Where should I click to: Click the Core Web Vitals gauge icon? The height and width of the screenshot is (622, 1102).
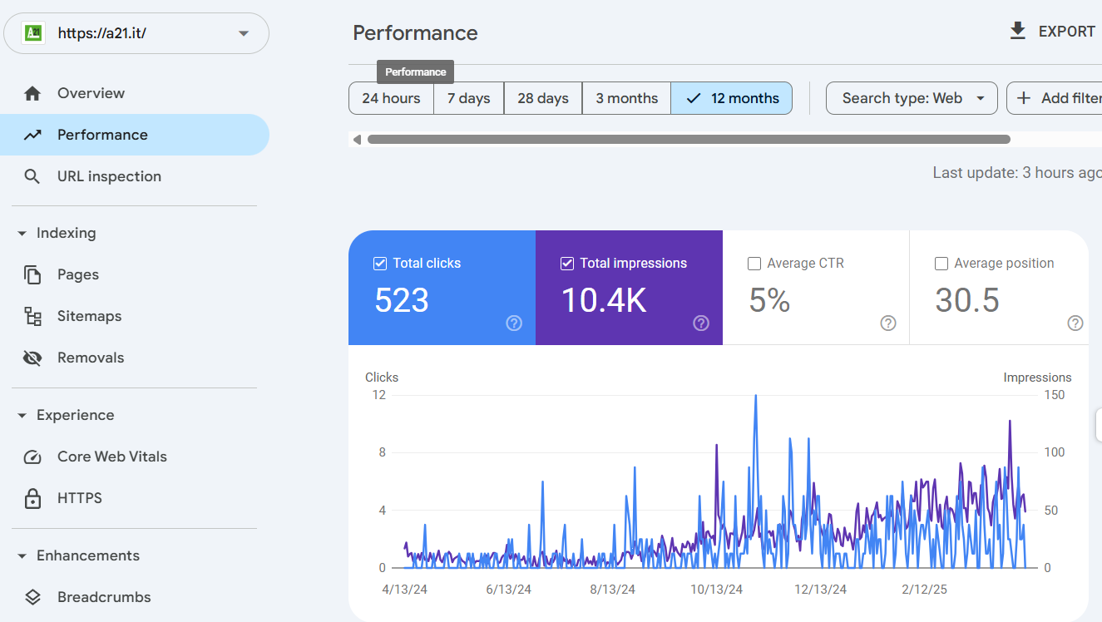point(32,457)
